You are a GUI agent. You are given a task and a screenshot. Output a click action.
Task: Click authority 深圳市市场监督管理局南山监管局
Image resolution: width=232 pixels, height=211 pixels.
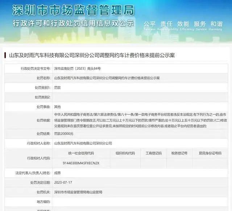[x=78, y=192]
